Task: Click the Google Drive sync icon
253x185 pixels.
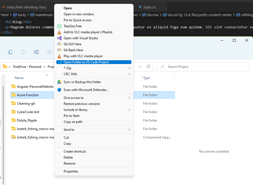Action: point(59,82)
